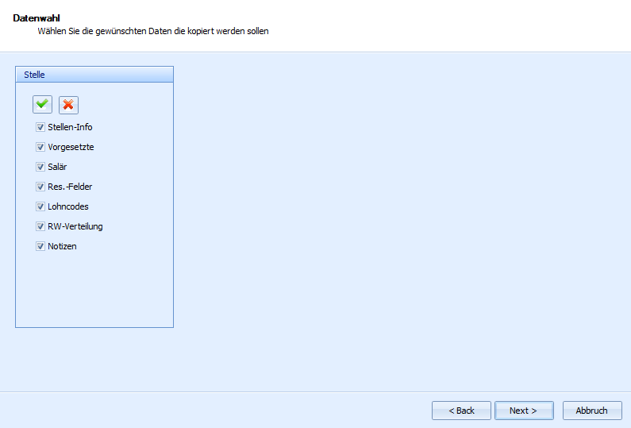Uncheck the Res.-Felder checkbox

(40, 187)
